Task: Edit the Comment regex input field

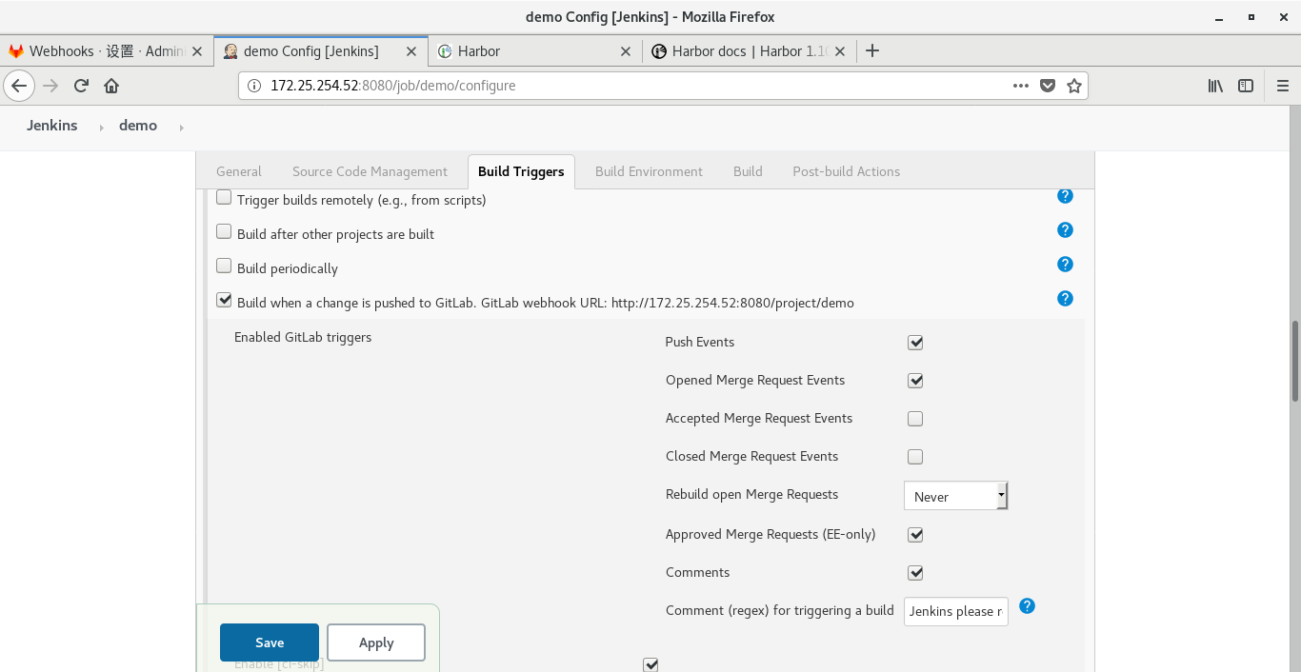Action: (956, 611)
